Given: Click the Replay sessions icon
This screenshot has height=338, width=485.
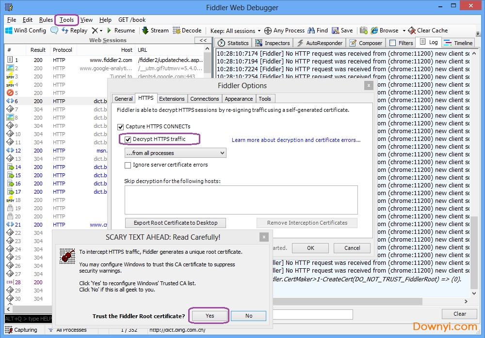Looking at the screenshot, I should click(65, 31).
